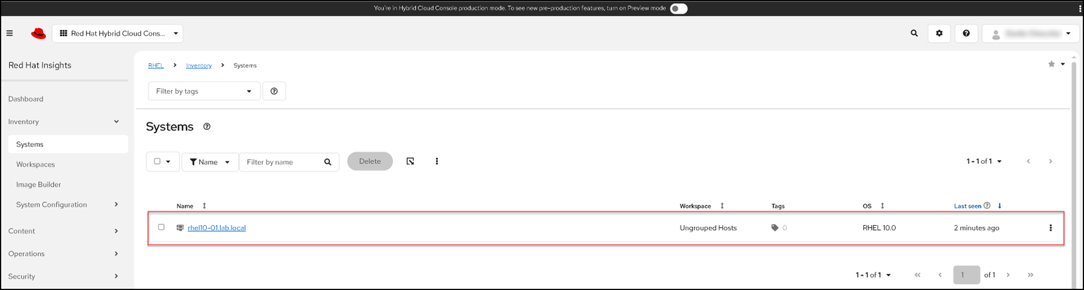Open the Filter by tags dropdown
Screen dimensions: 1084x290
point(204,91)
